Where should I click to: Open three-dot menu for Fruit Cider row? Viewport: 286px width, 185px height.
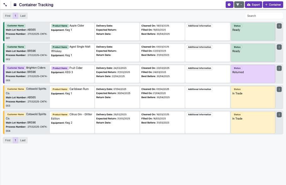point(279,68)
